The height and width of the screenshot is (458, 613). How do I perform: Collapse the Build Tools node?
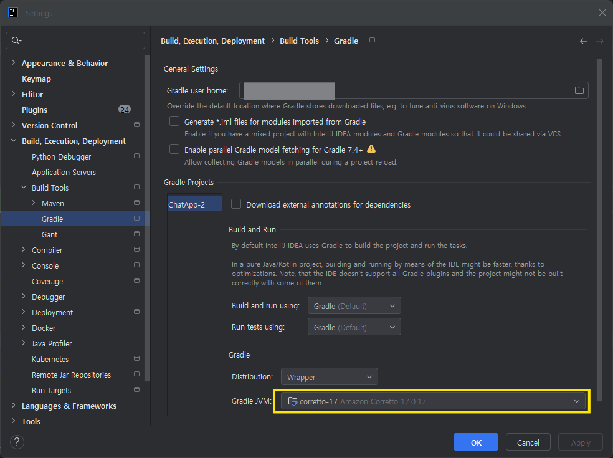[24, 188]
